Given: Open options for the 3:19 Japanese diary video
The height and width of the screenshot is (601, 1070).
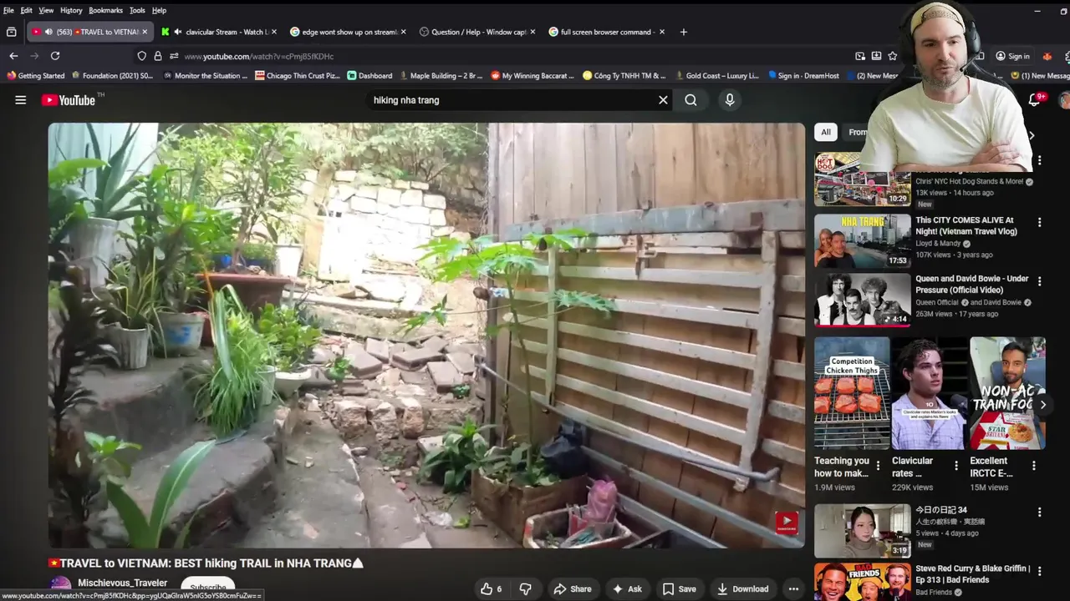Looking at the screenshot, I should tap(1039, 513).
